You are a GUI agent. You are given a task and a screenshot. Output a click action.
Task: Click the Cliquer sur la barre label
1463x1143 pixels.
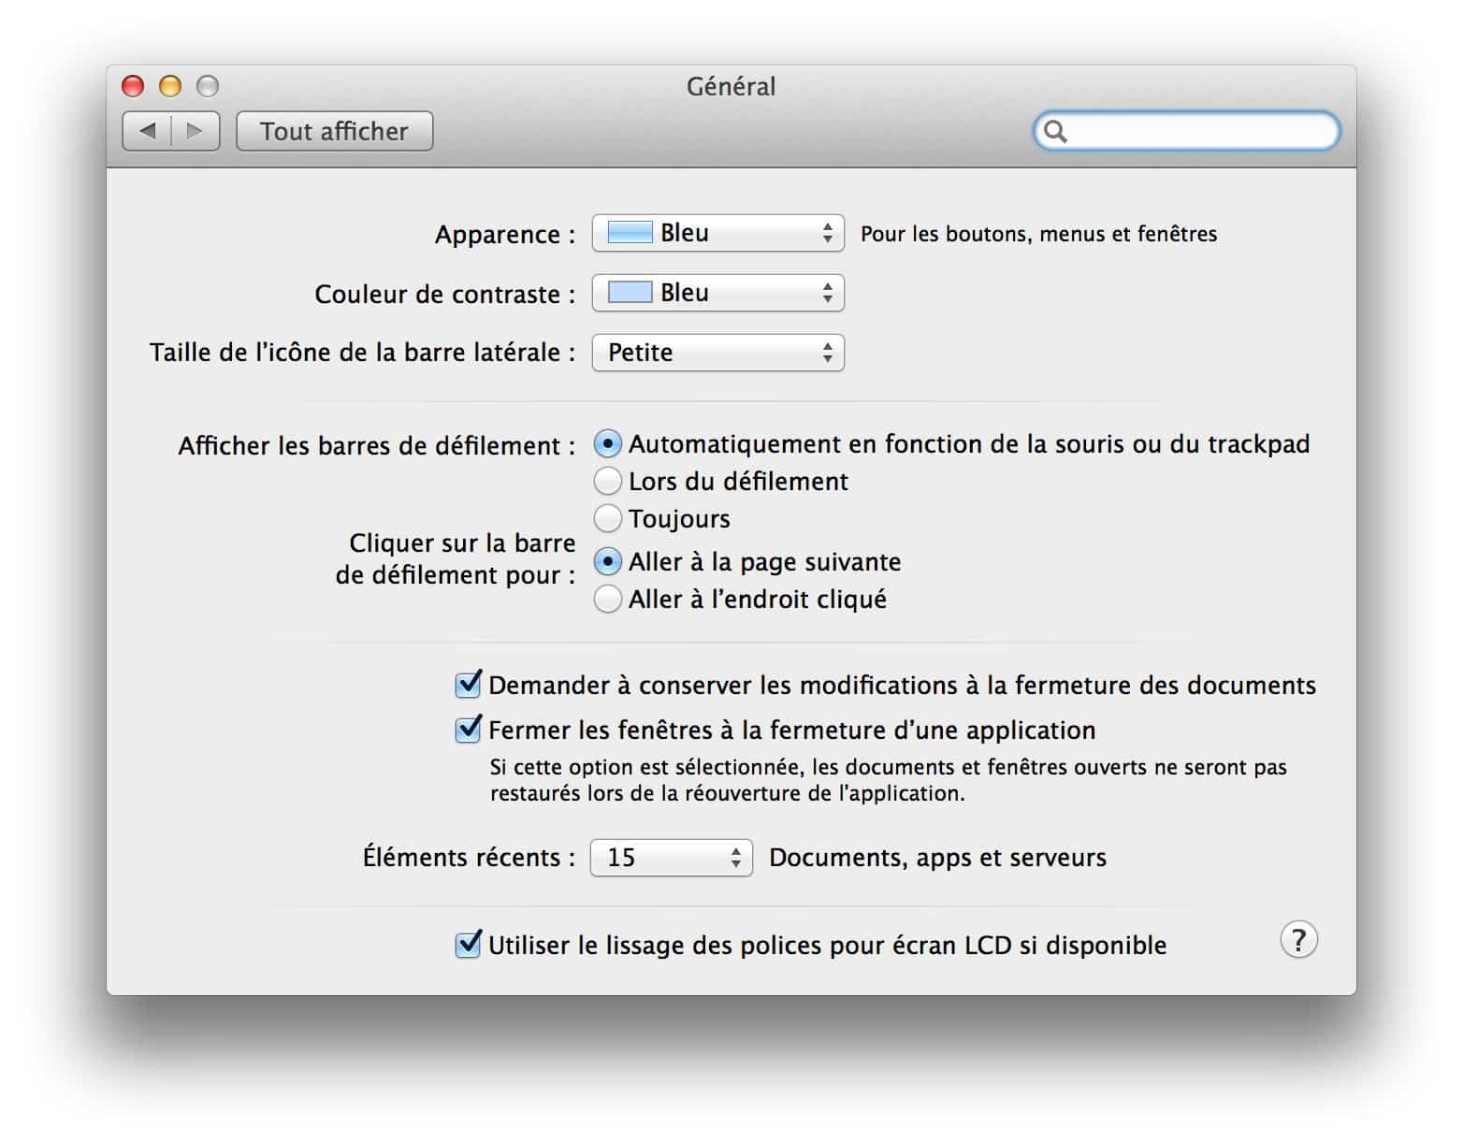tap(456, 558)
